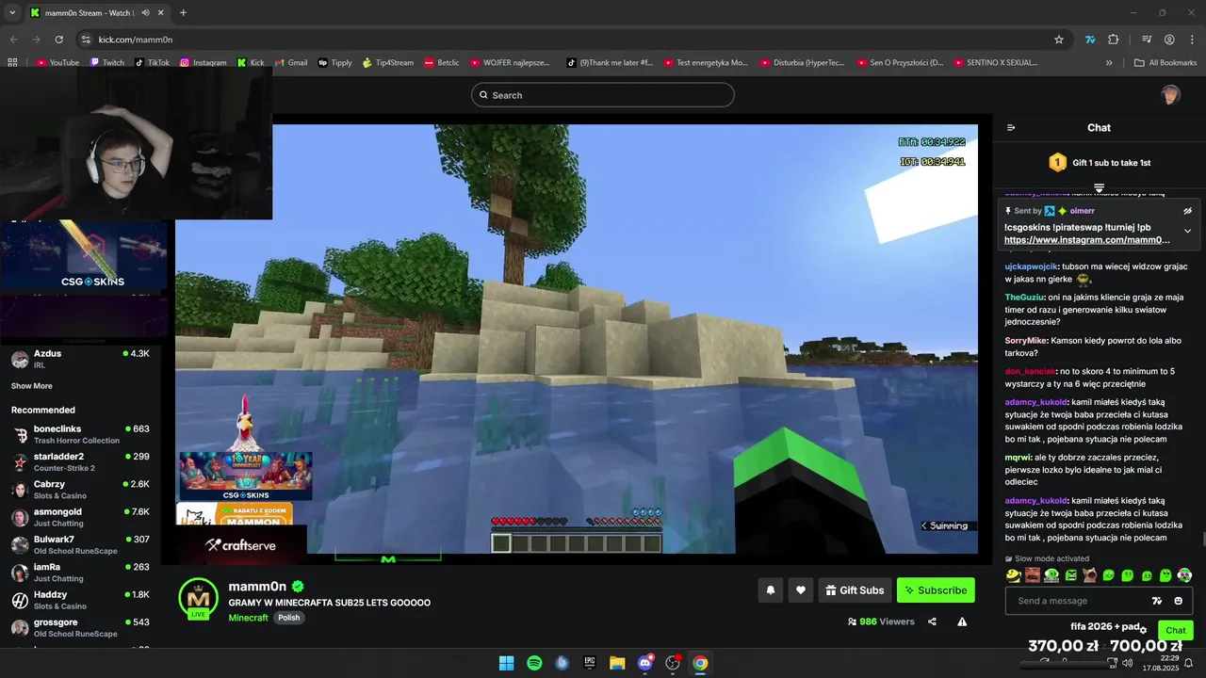Image resolution: width=1206 pixels, height=678 pixels.
Task: Insert the laughing man face emote
Action: [x=1033, y=575]
